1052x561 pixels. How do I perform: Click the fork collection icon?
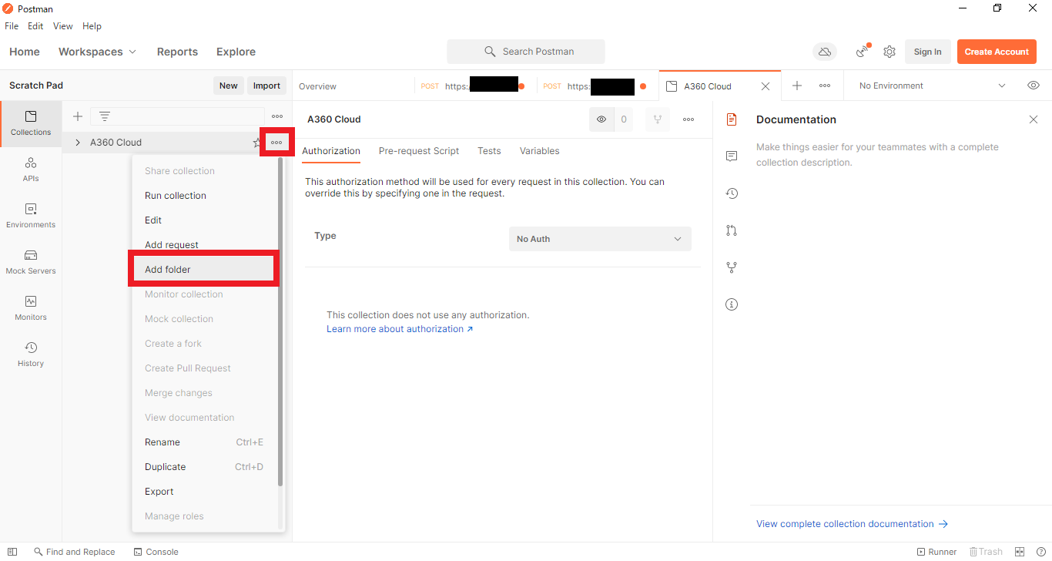(658, 119)
